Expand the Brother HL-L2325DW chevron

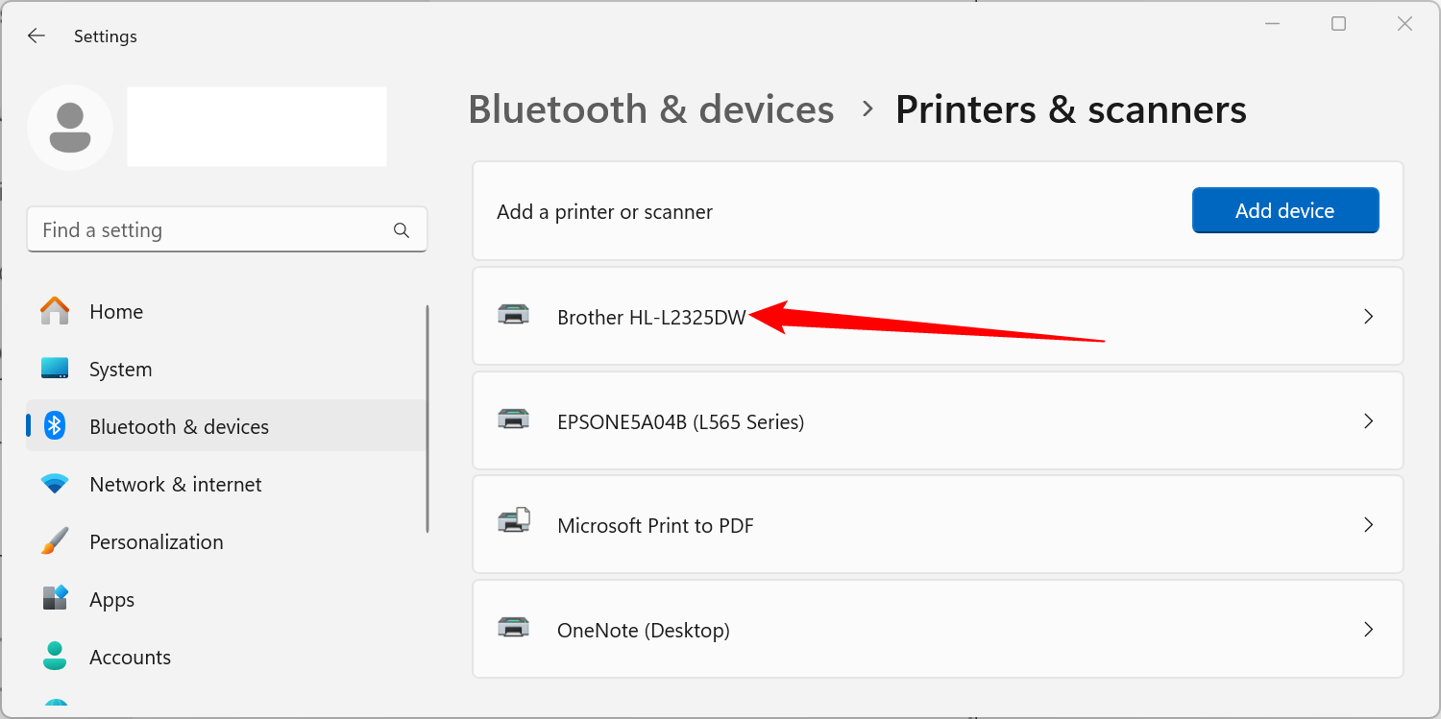point(1369,317)
